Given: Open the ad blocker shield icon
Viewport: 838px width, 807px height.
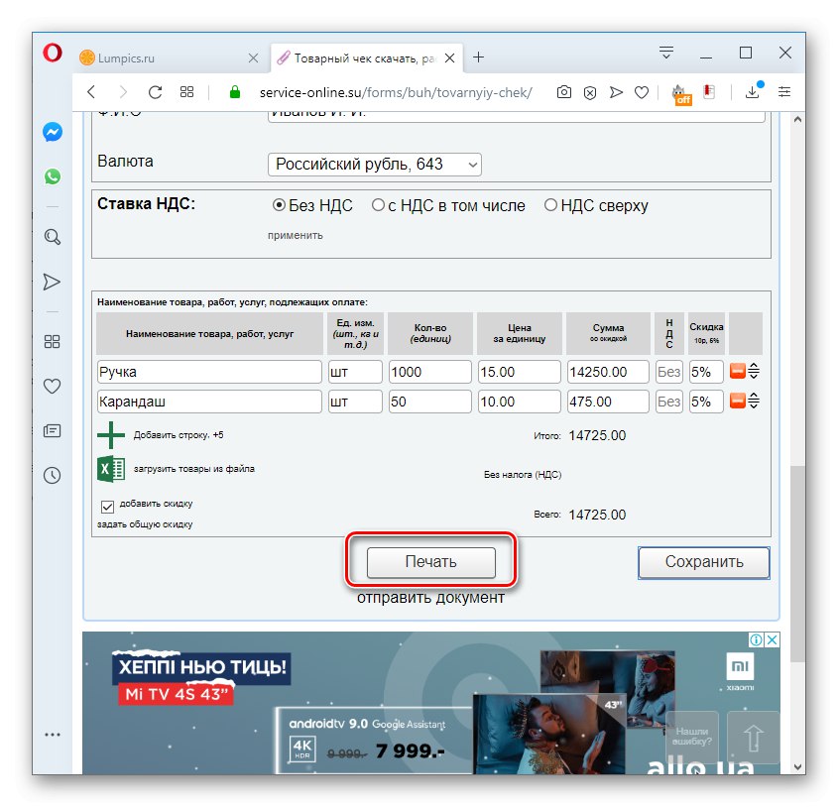Looking at the screenshot, I should tap(590, 92).
